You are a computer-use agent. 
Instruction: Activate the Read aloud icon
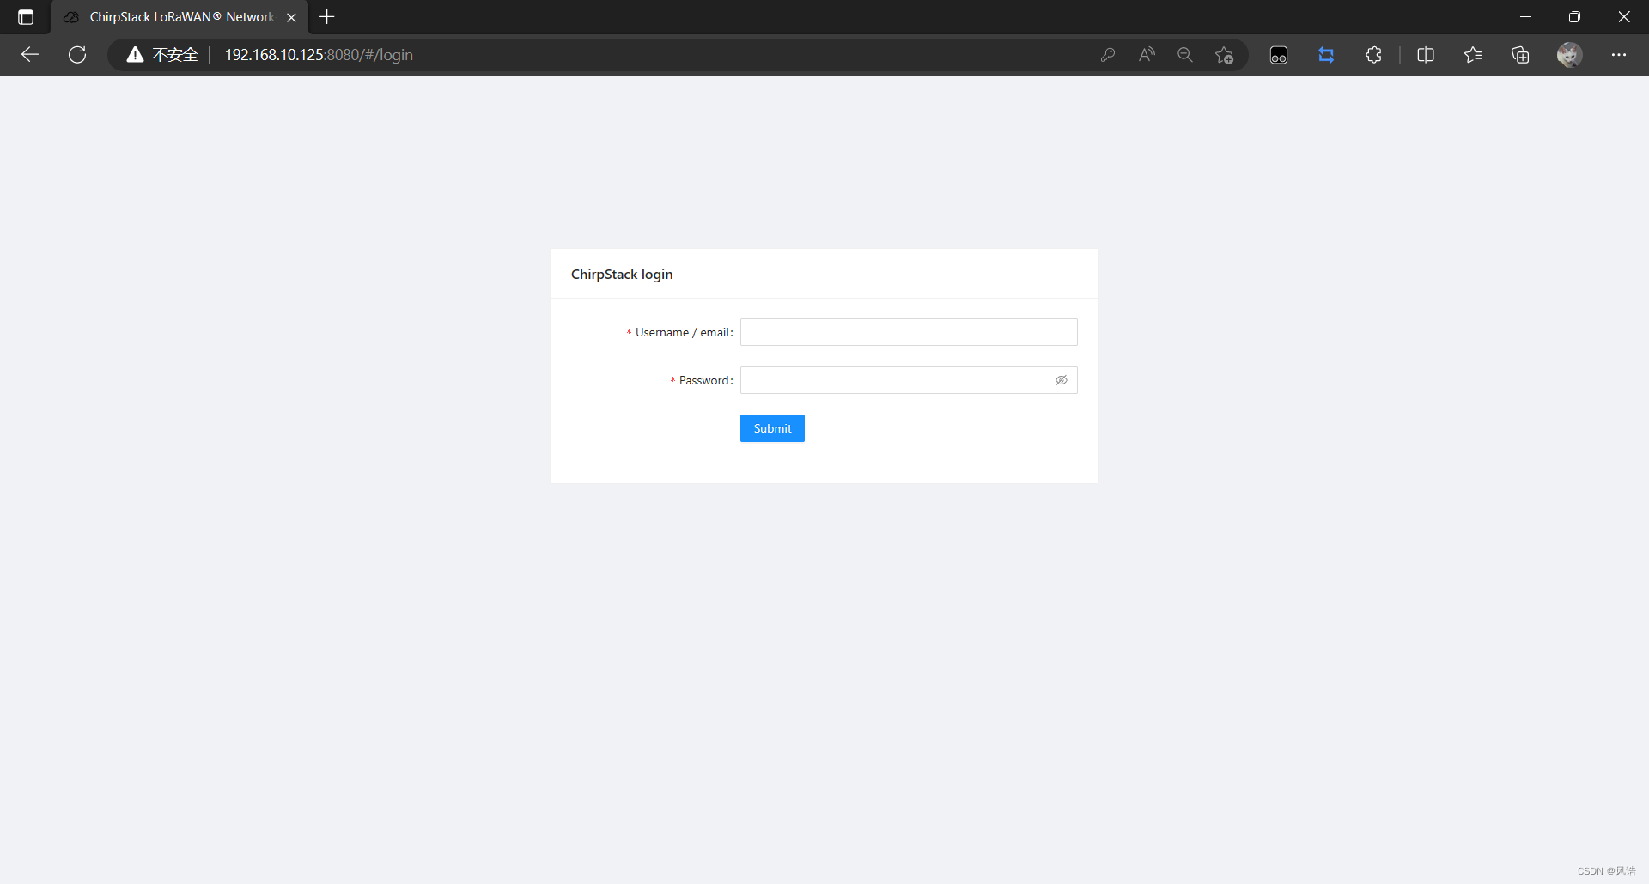[1147, 55]
